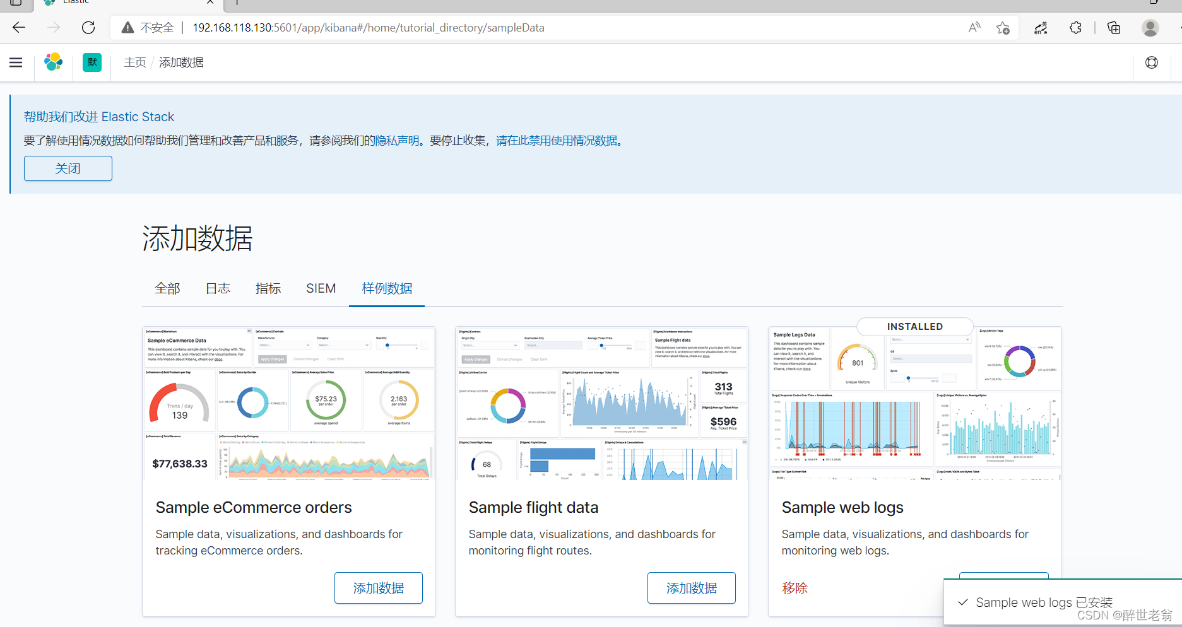The width and height of the screenshot is (1182, 627).
Task: Click the INSTALLED badge on web logs card
Action: (x=915, y=326)
